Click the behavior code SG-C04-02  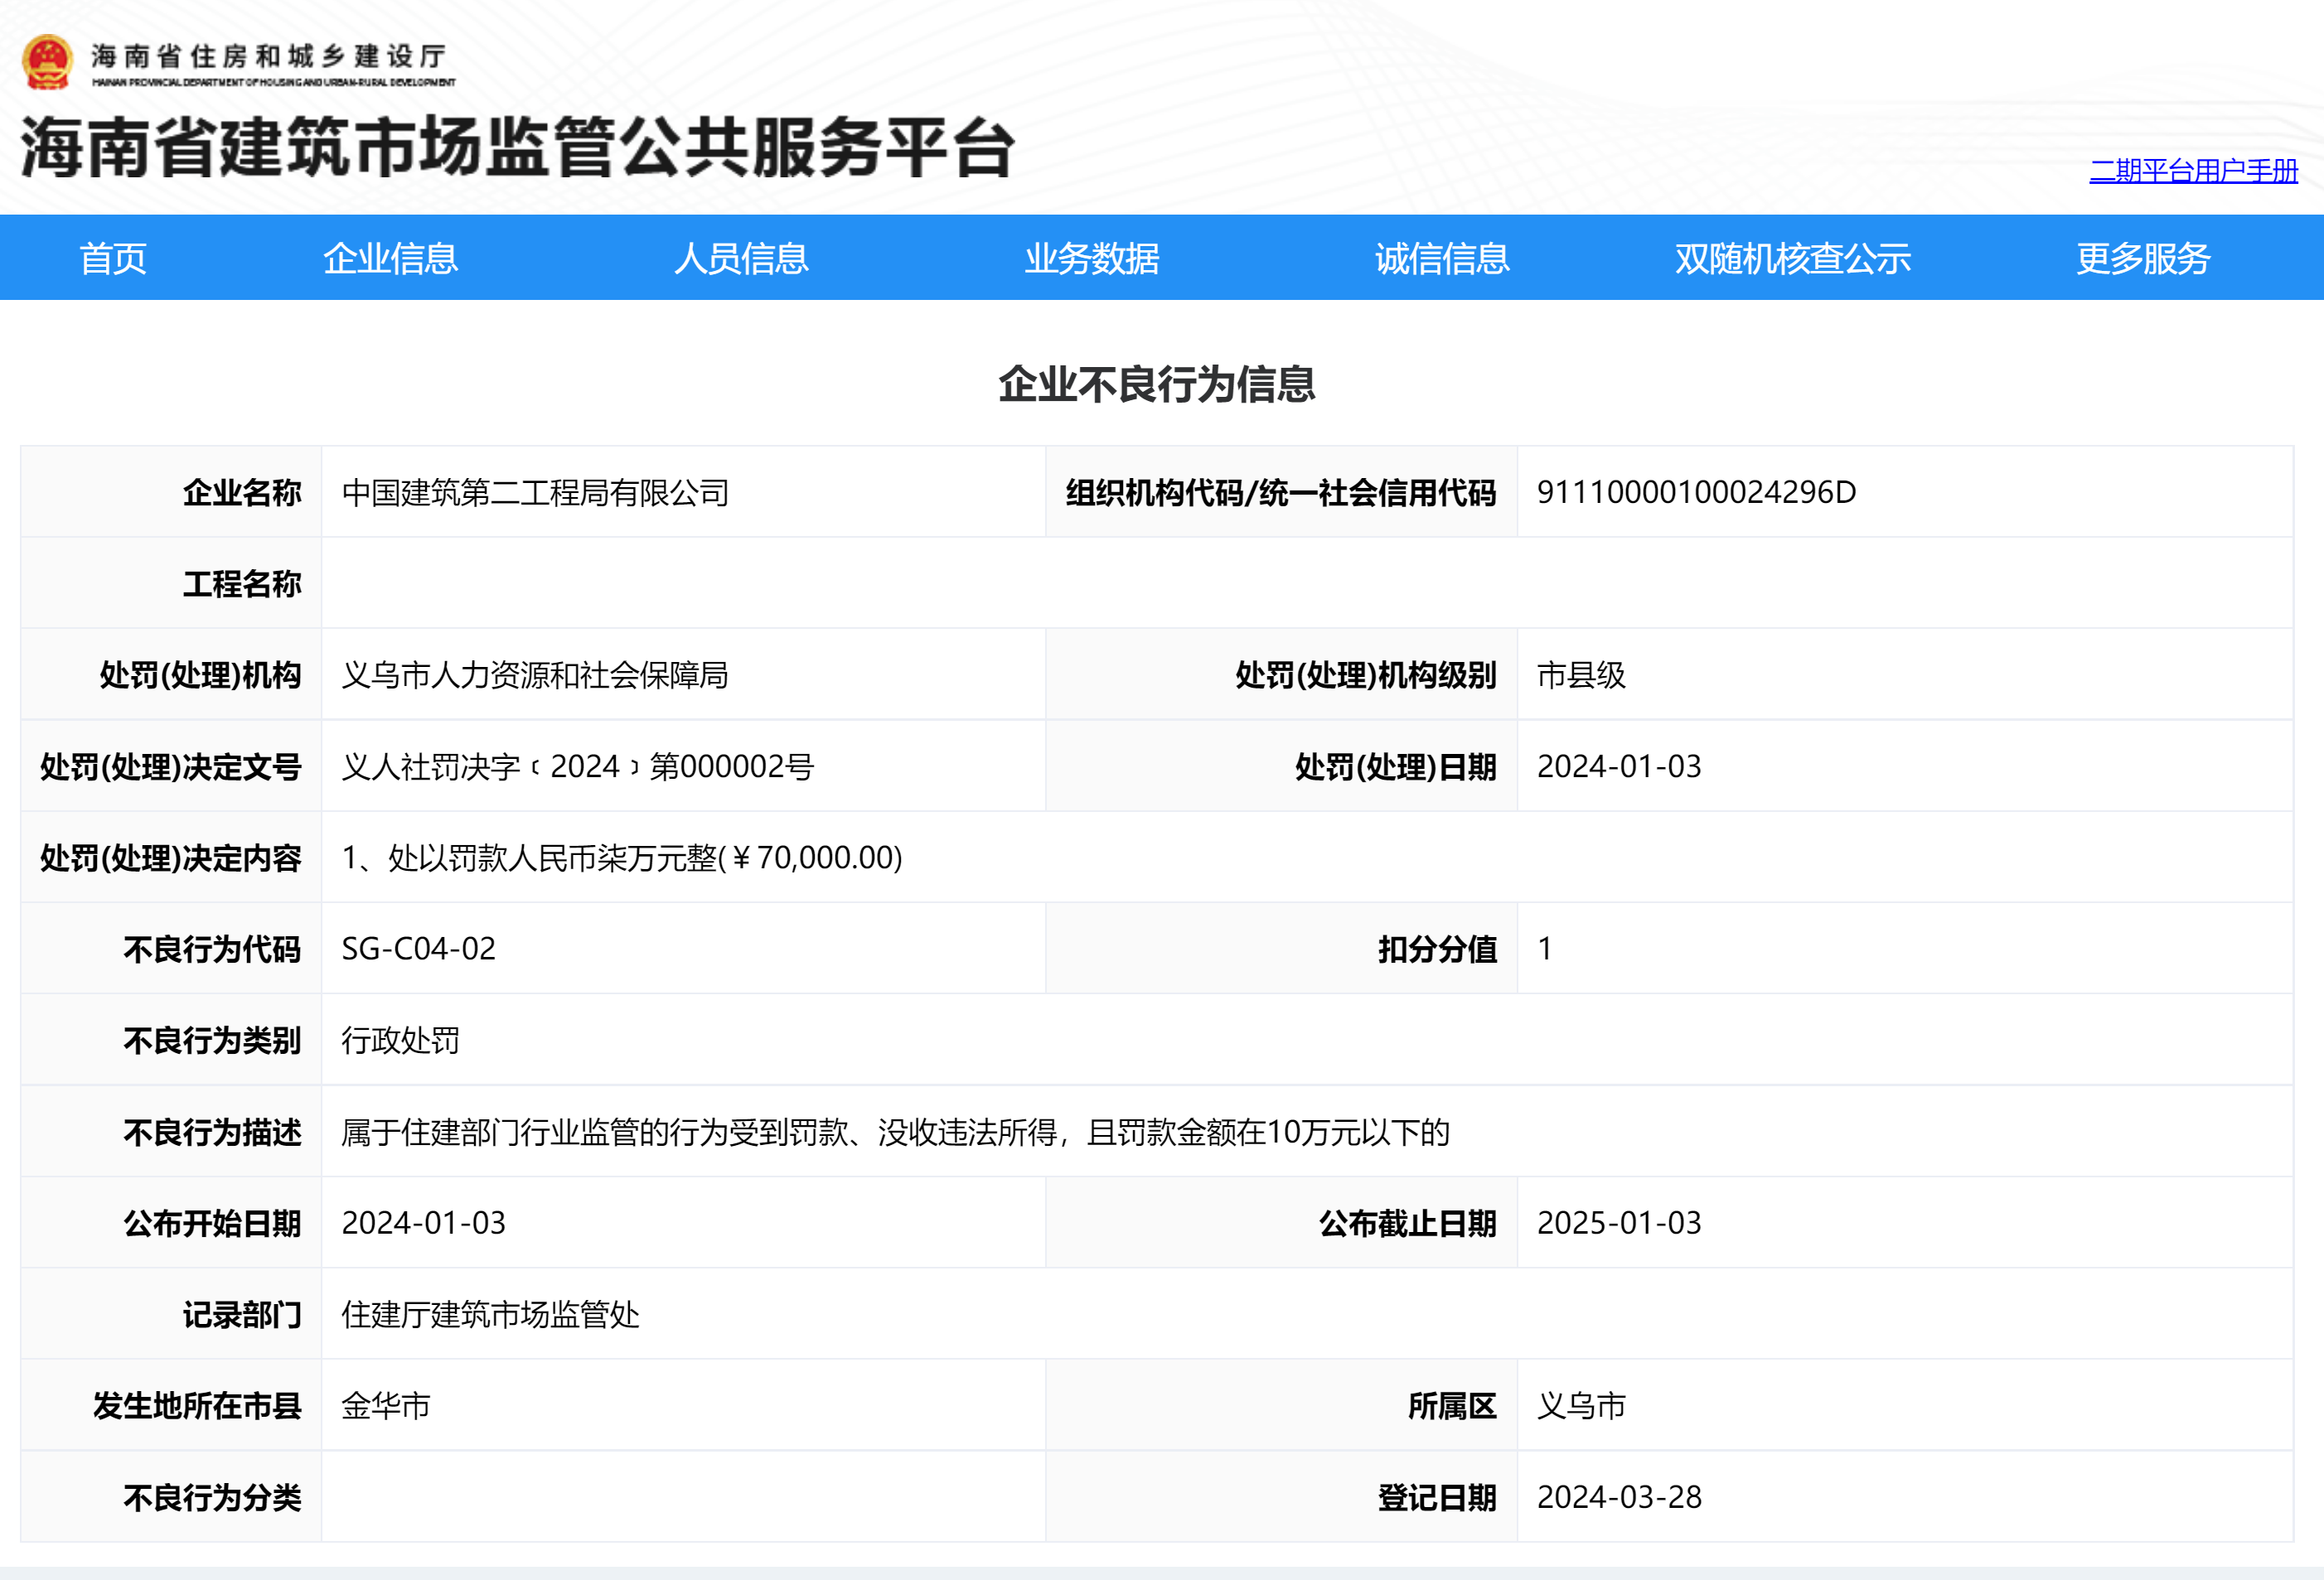(x=418, y=949)
